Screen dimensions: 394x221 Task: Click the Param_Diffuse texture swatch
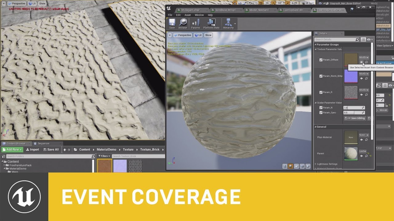[x=351, y=60]
